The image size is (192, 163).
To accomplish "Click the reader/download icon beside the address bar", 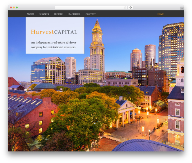I will tap(131, 7).
